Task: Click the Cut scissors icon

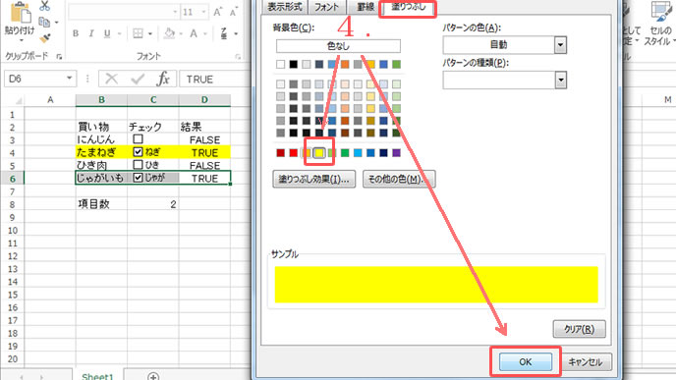Action: 44,6
